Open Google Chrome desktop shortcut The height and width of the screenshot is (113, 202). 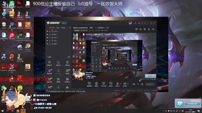coord(28,47)
